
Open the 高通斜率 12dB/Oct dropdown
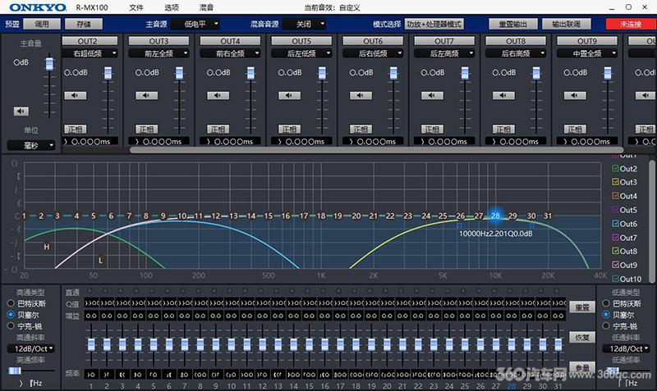[31, 348]
